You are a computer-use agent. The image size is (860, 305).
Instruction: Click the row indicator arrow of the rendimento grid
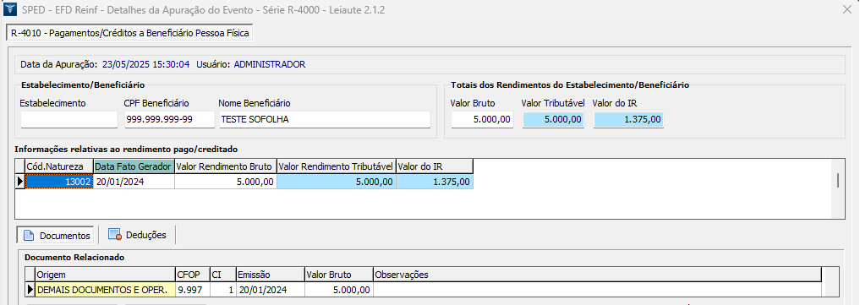tap(20, 182)
